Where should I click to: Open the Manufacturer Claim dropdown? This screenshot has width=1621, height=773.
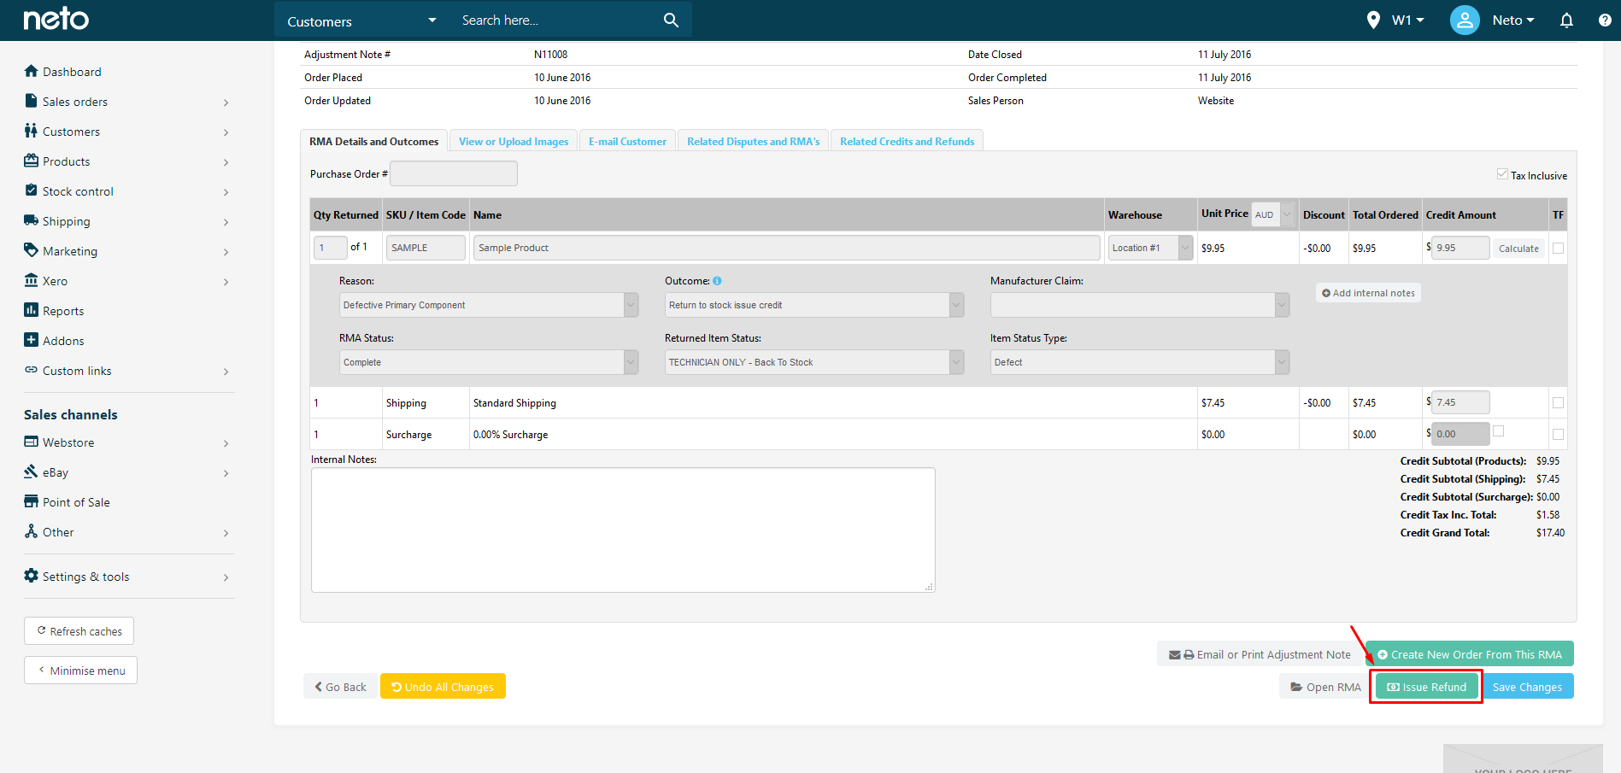click(1139, 305)
